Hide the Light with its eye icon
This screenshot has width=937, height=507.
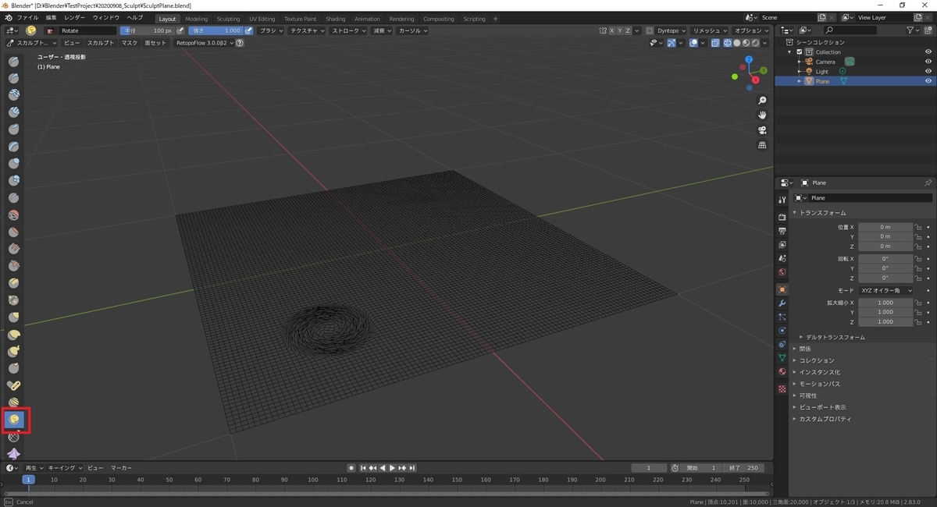point(928,71)
